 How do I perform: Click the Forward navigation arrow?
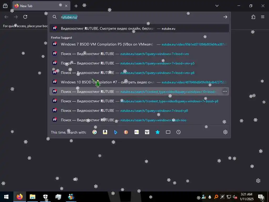16,17
